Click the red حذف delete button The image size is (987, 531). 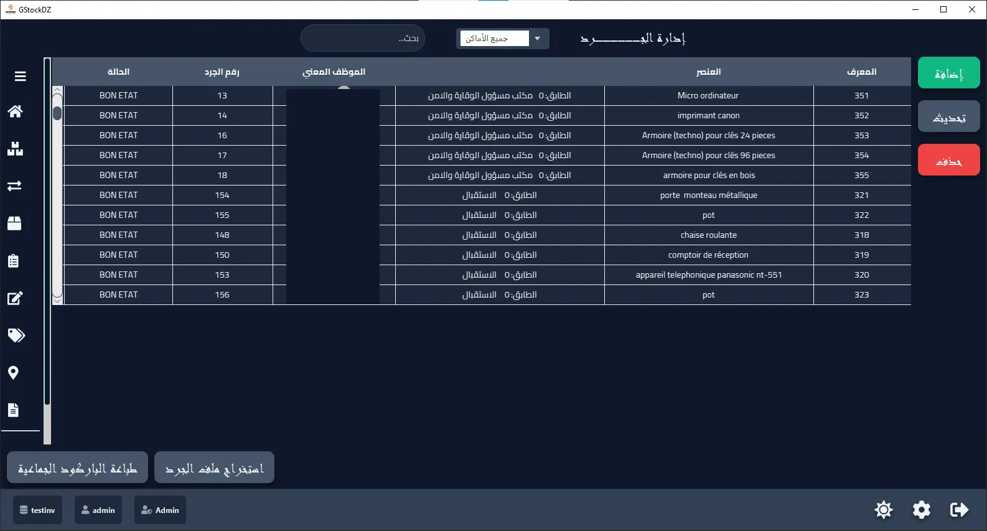(948, 159)
